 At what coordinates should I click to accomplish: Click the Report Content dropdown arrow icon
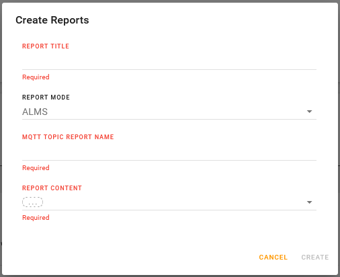tap(309, 202)
